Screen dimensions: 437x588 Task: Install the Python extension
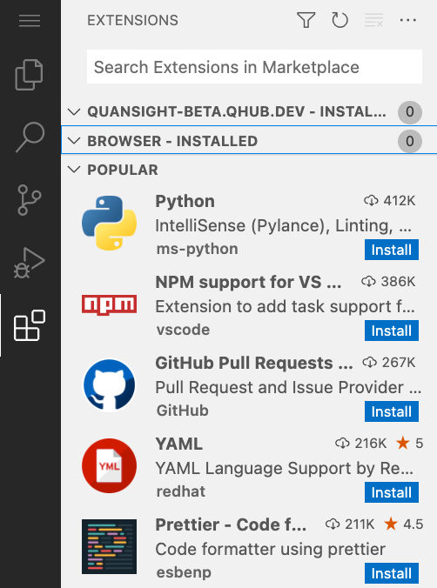pos(392,250)
